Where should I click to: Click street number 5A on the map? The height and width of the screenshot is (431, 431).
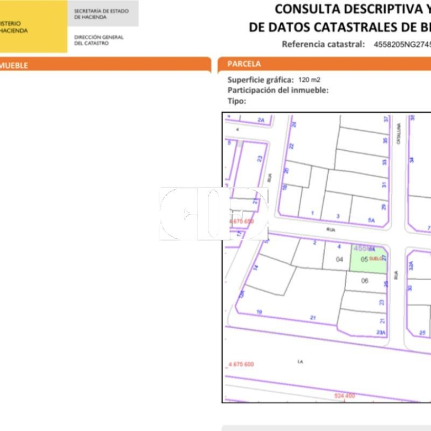point(371,220)
